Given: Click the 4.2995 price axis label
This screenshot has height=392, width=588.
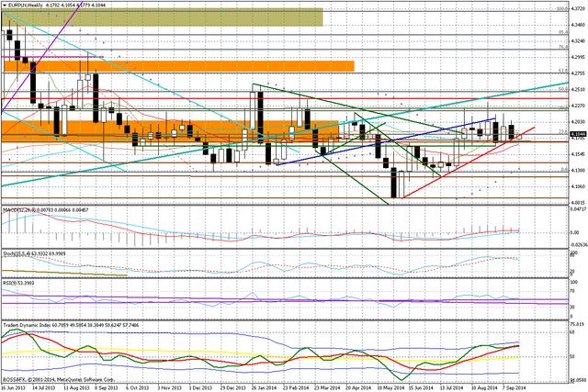Looking at the screenshot, I should pyautogui.click(x=577, y=57).
